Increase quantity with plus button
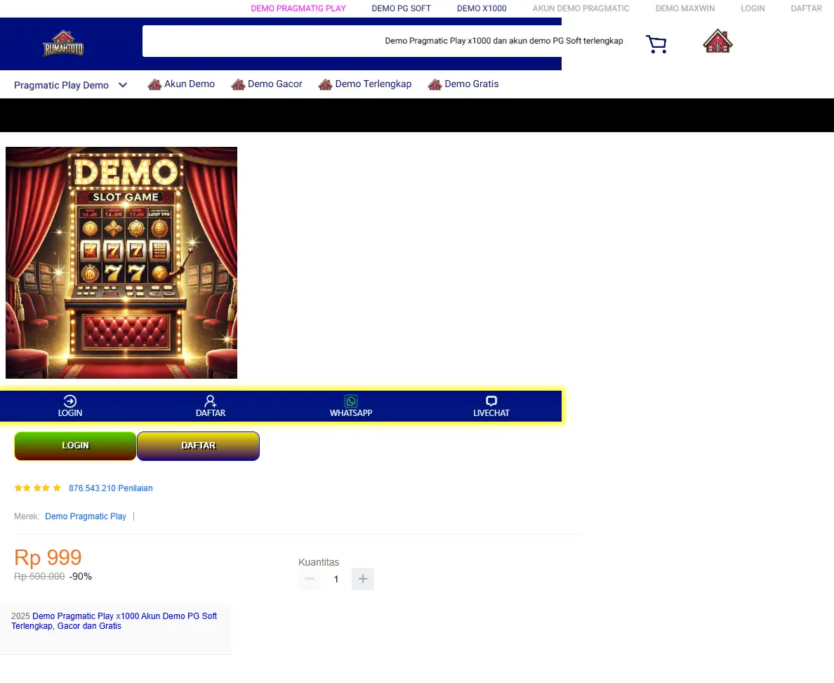This screenshot has height=683, width=834. point(363,579)
